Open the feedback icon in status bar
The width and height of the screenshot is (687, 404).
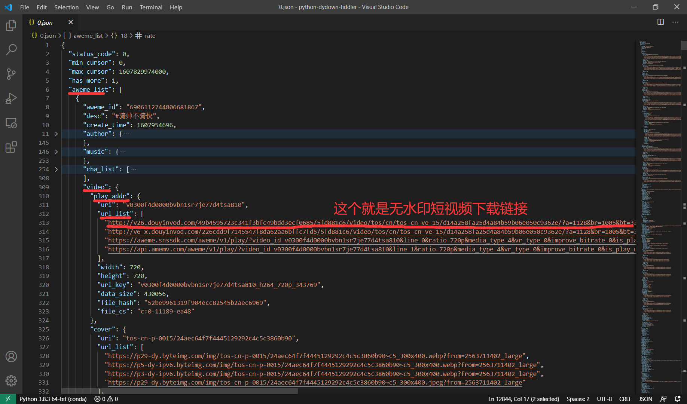663,399
